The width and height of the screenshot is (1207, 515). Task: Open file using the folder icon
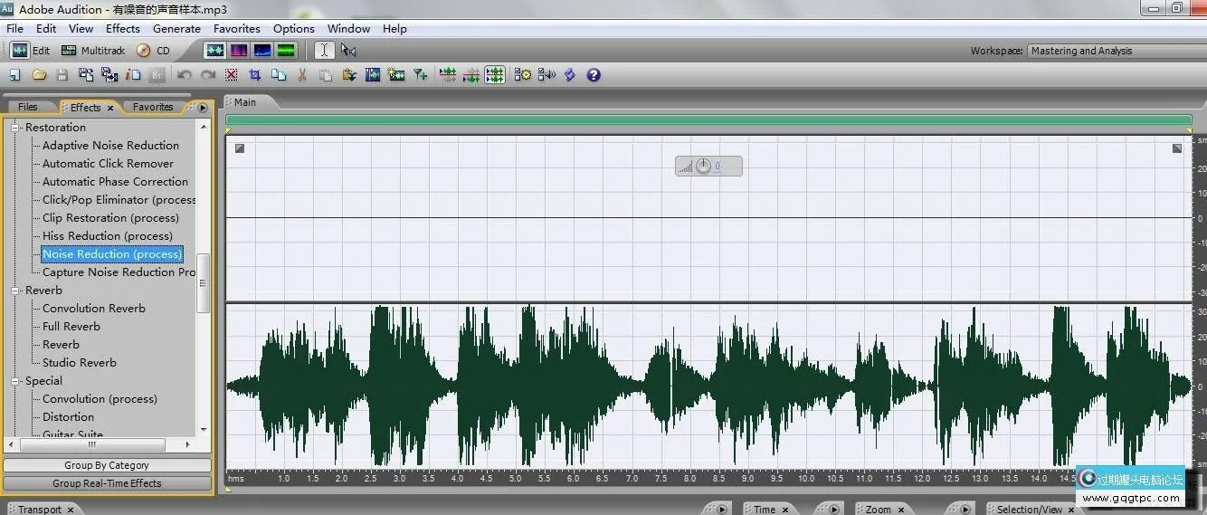click(x=39, y=75)
